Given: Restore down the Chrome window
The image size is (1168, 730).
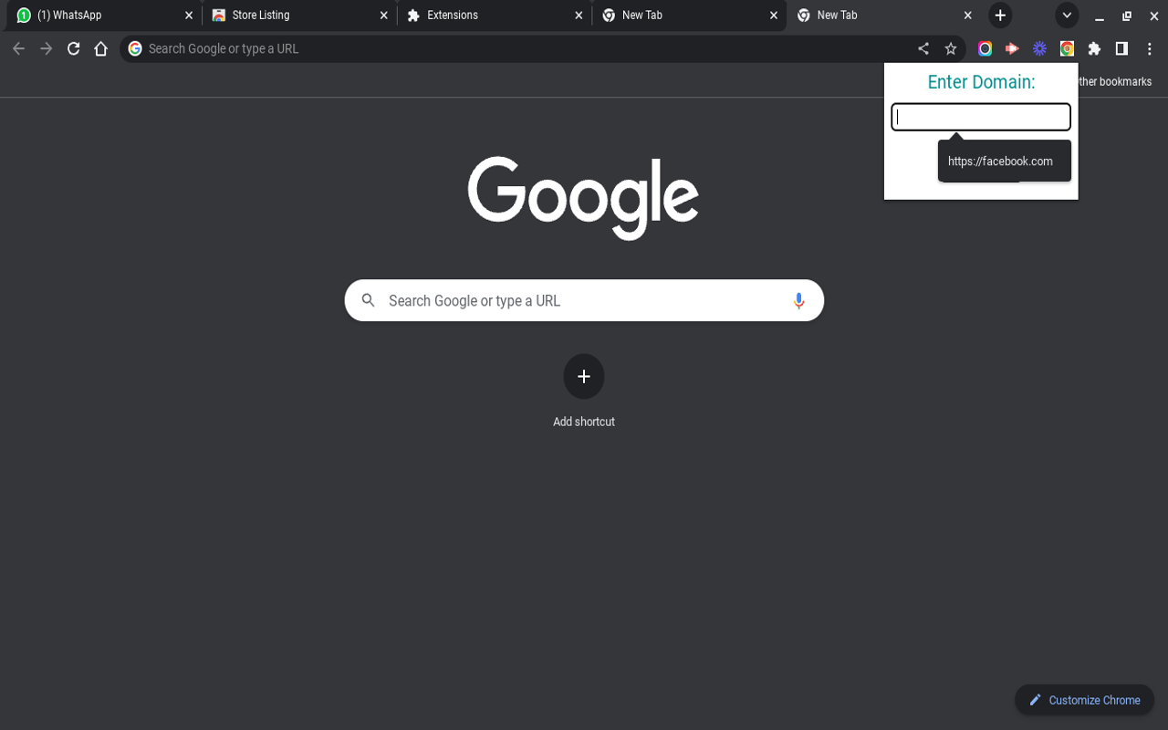Looking at the screenshot, I should [x=1127, y=16].
